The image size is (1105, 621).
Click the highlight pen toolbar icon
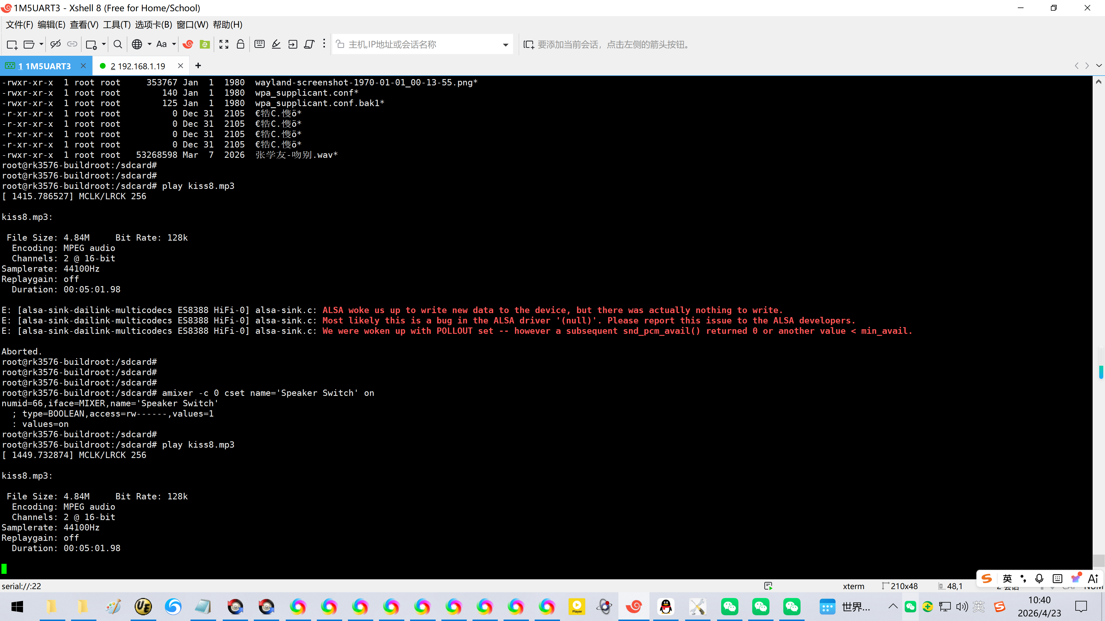point(276,44)
